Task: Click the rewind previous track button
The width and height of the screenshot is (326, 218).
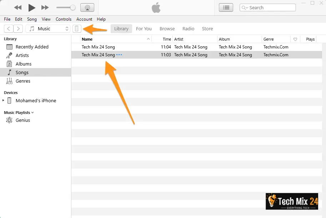Action: tap(18, 8)
